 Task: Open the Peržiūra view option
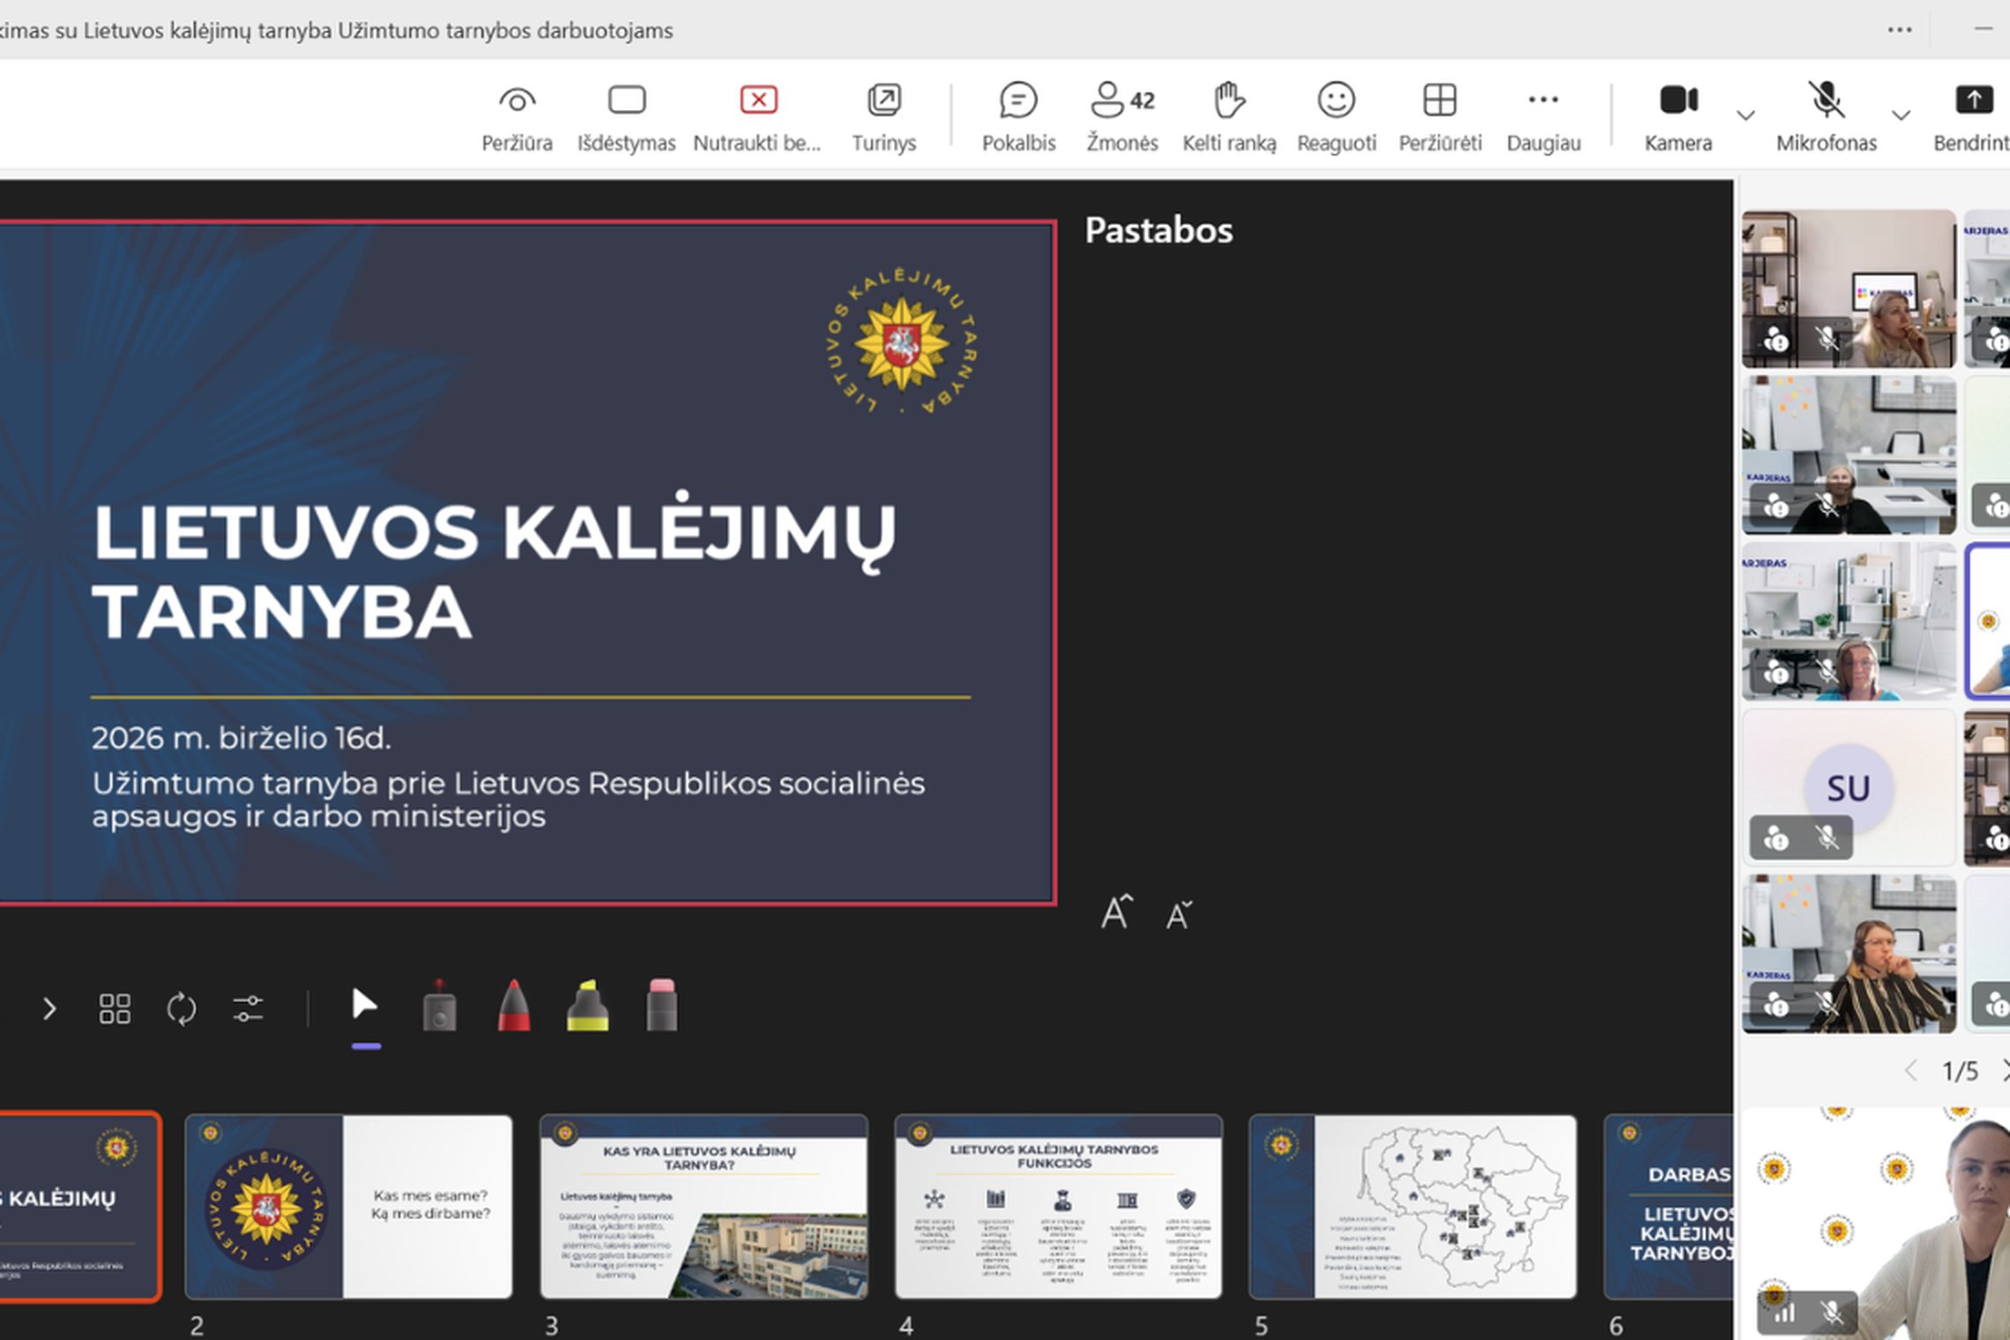click(x=517, y=117)
